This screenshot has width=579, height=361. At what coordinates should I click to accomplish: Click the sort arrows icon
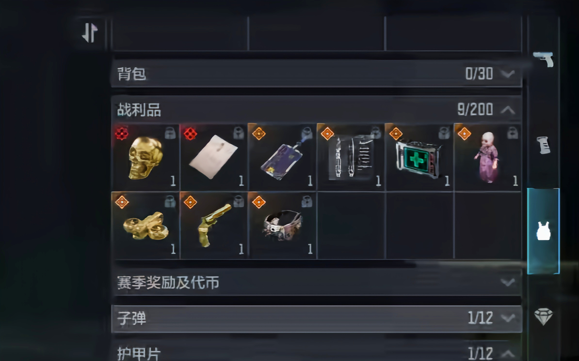point(90,33)
